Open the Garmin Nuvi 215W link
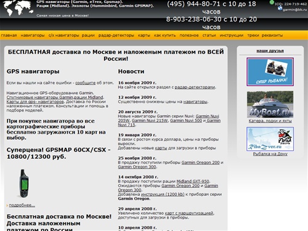The image size is (308, 231). [x=150, y=121]
